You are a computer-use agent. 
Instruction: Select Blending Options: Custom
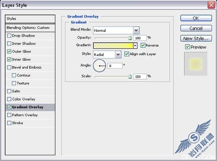click(30, 28)
